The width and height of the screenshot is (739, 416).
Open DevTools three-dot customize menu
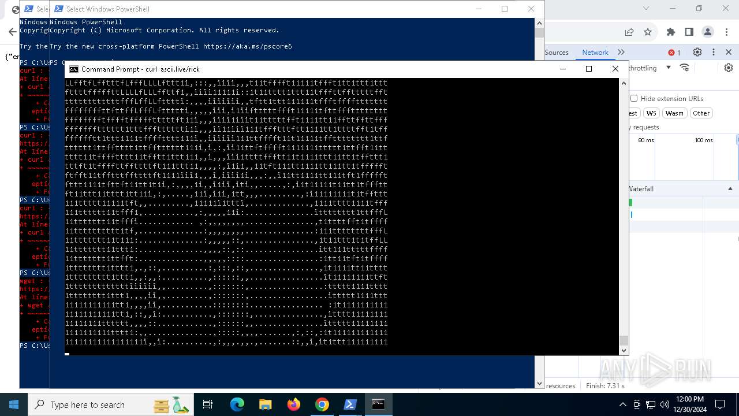point(714,52)
